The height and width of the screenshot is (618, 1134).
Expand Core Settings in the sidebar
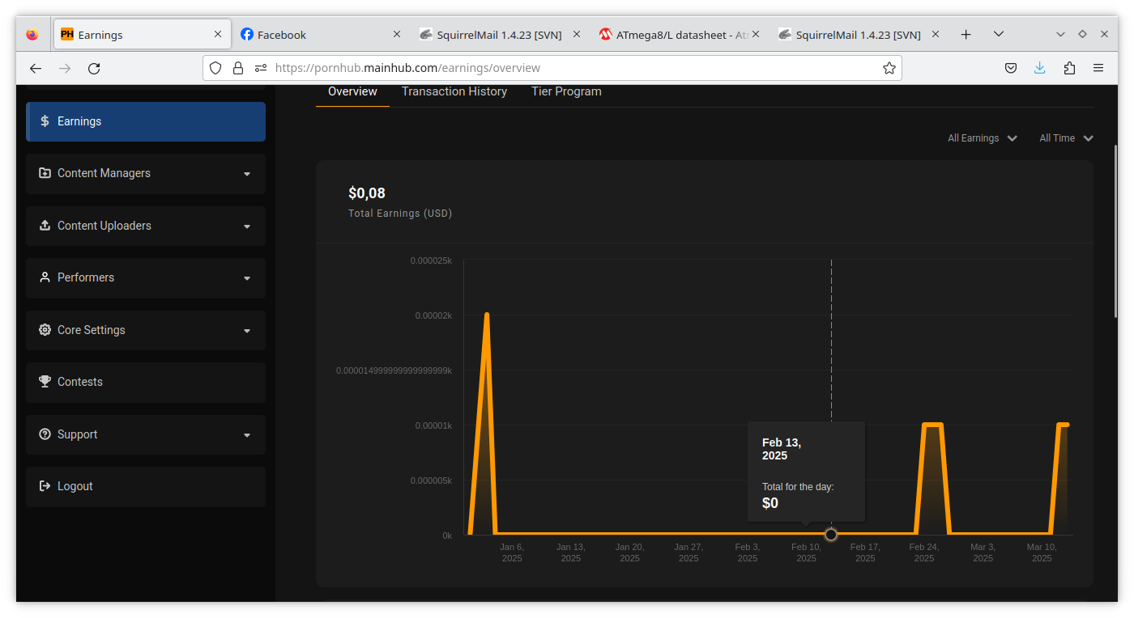click(146, 331)
